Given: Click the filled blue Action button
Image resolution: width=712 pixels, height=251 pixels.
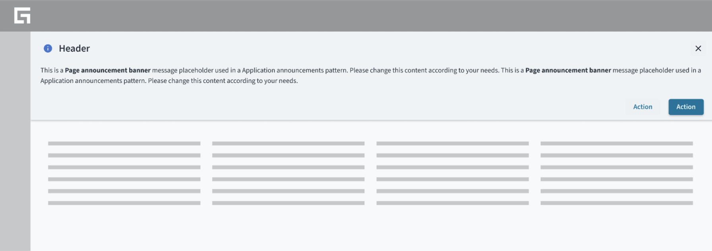Looking at the screenshot, I should [x=686, y=107].
